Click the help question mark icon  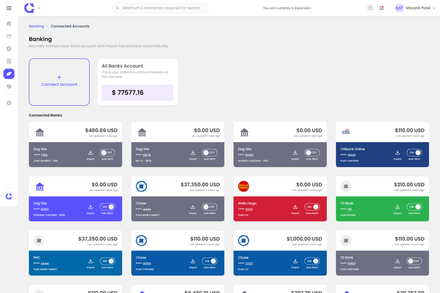(x=371, y=8)
